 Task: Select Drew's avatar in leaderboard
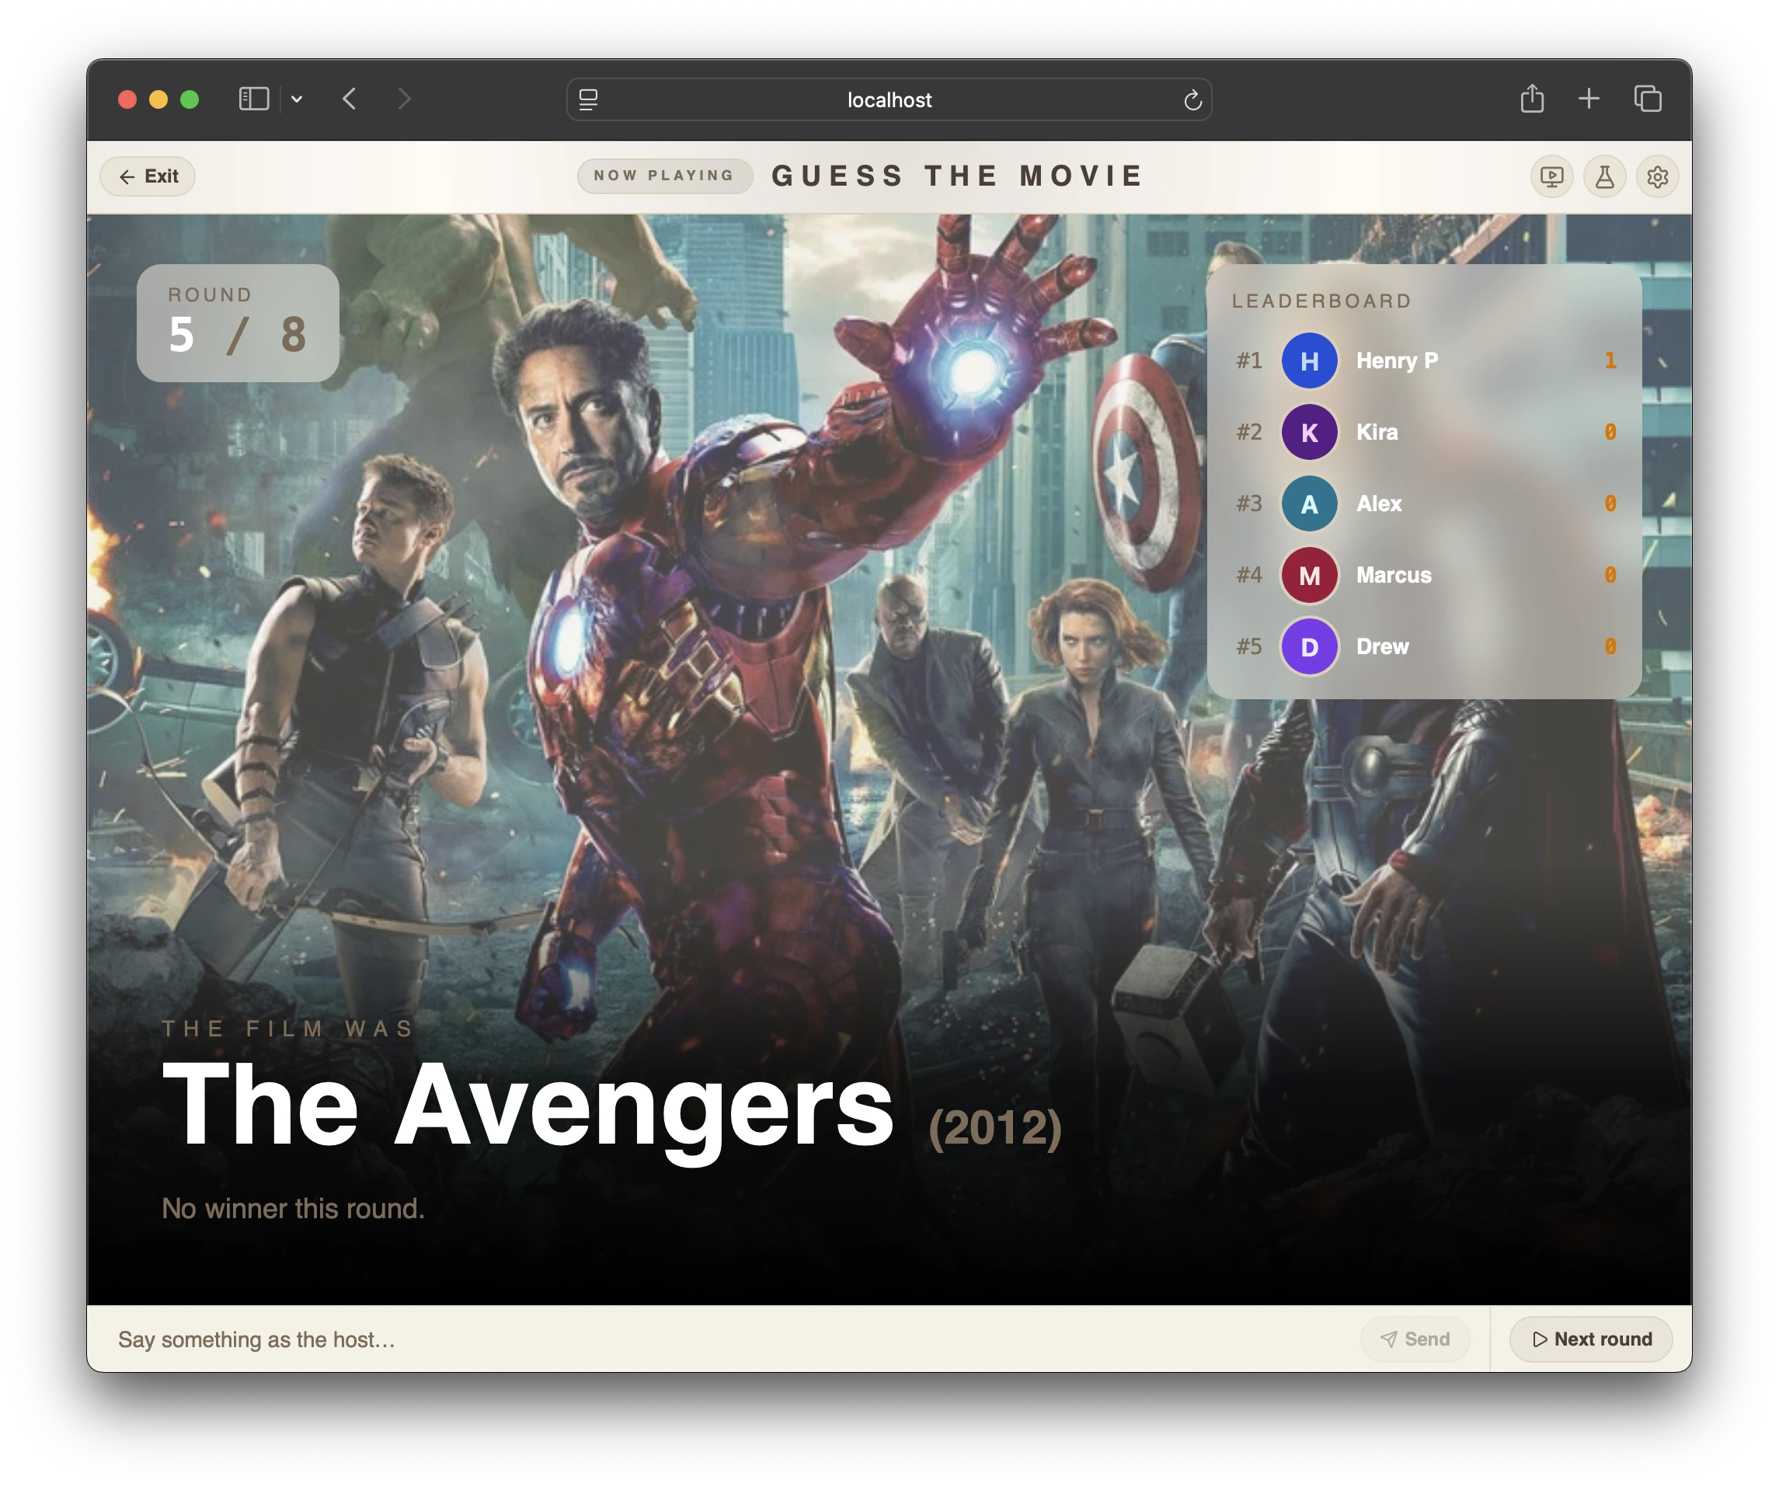click(x=1309, y=646)
